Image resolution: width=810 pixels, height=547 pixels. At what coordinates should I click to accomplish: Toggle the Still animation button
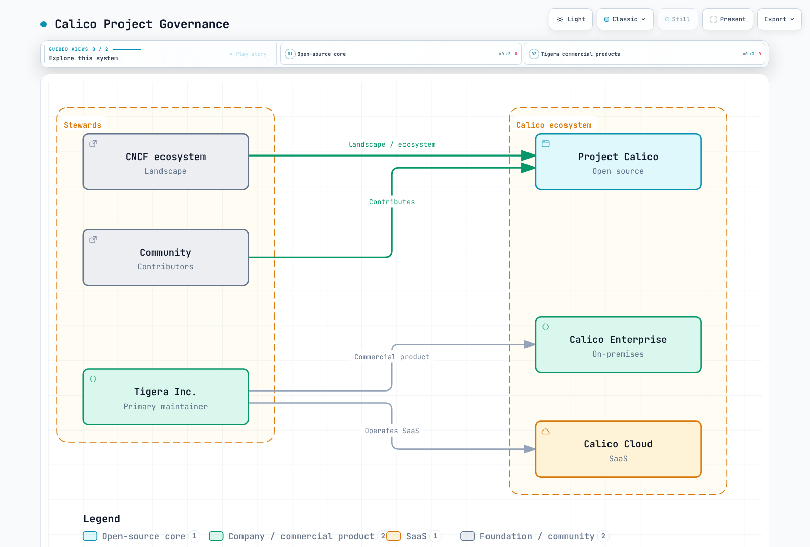point(678,19)
